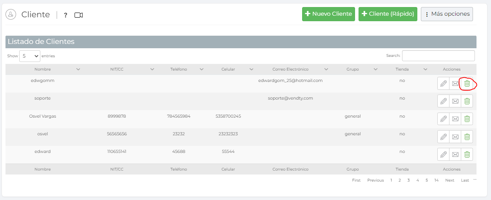The image size is (491, 200).
Task: Sort by the Teléfono column header
Action: tap(179, 69)
